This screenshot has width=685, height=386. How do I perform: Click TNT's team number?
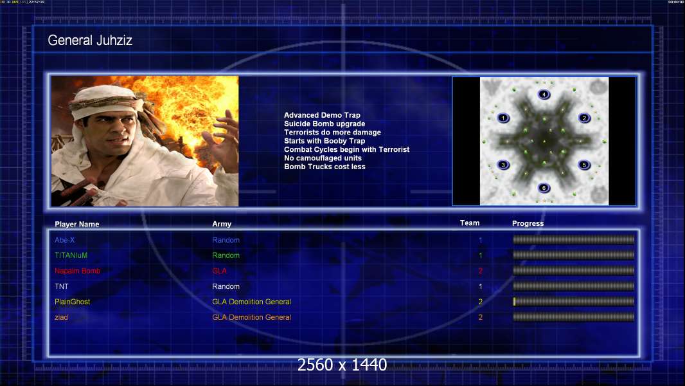pyautogui.click(x=480, y=286)
